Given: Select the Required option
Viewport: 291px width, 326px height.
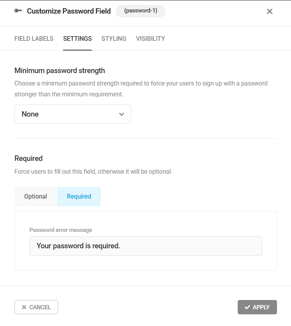Looking at the screenshot, I should pos(79,197).
